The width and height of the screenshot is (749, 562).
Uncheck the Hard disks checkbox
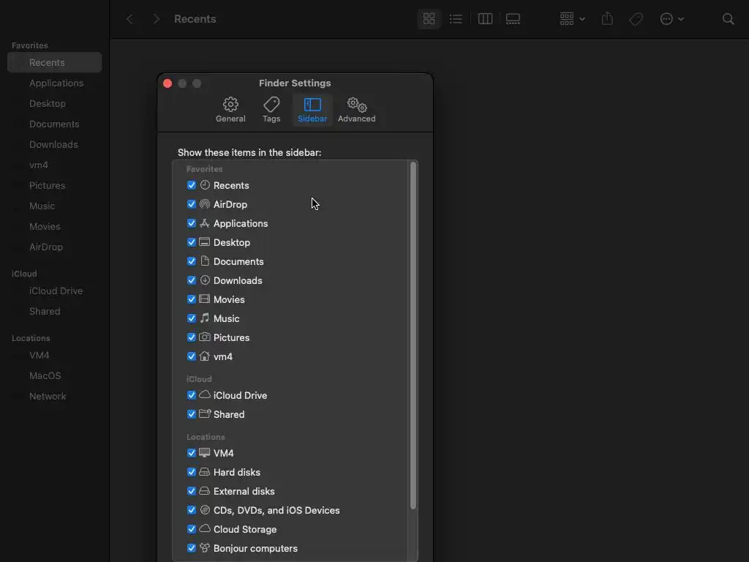(192, 473)
